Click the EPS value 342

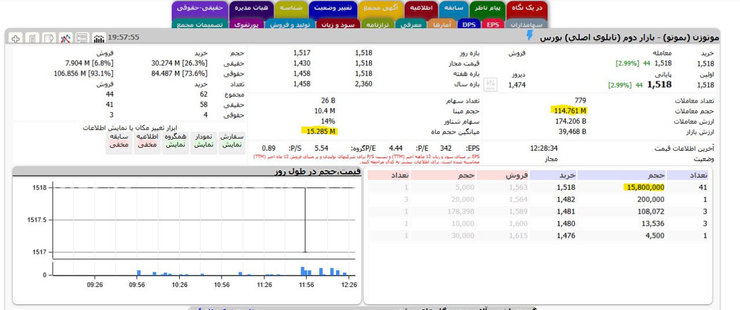click(446, 148)
